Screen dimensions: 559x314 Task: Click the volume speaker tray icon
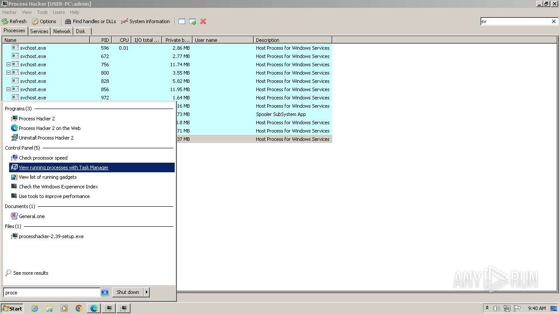497,308
